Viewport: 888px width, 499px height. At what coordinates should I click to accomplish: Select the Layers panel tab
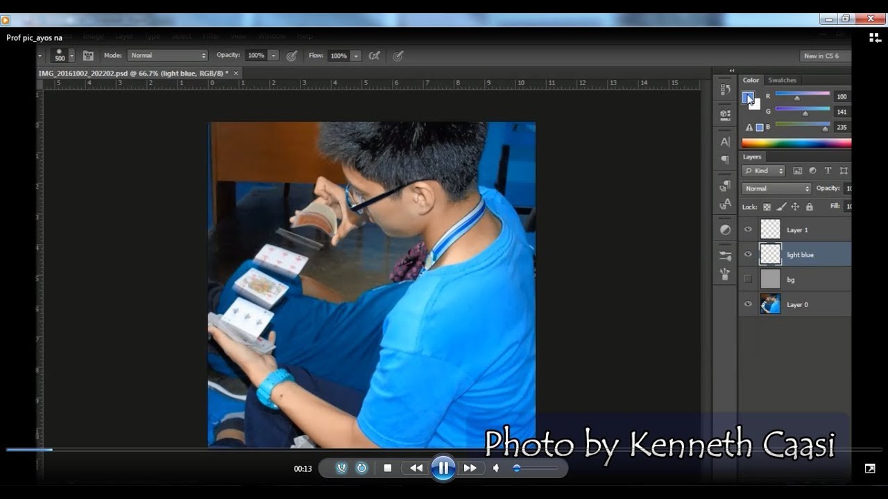(752, 157)
